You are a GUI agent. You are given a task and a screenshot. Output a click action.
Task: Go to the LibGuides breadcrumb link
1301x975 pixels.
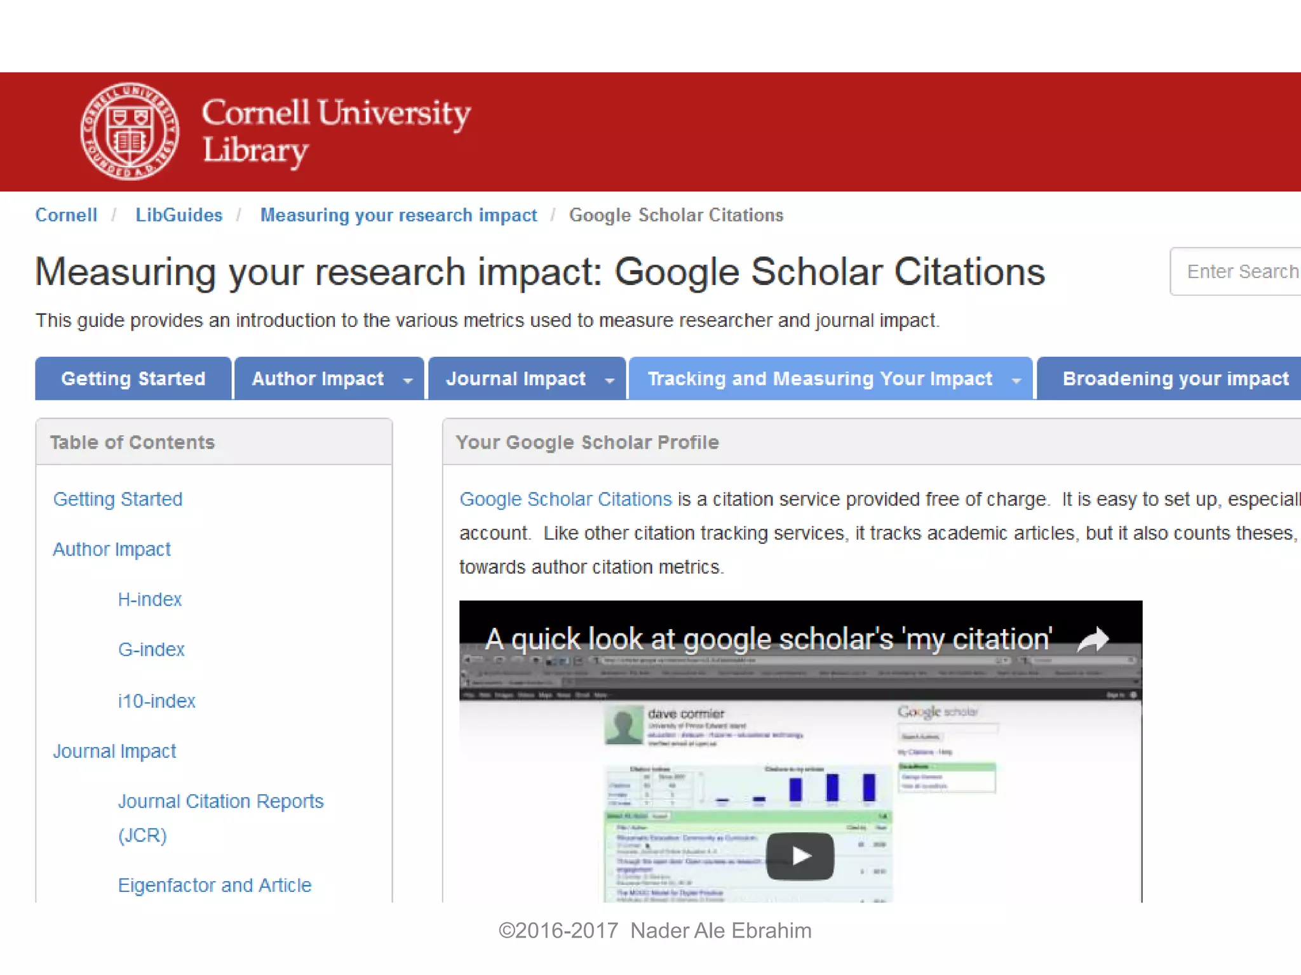pos(179,215)
